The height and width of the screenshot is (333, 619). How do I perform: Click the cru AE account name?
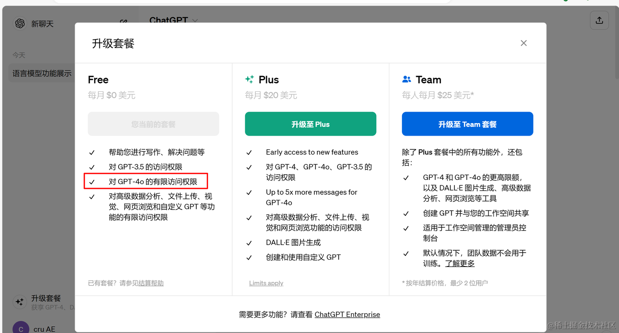pyautogui.click(x=44, y=329)
